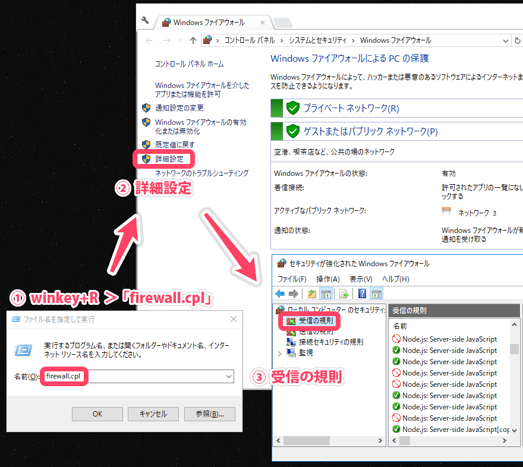Select the Windows ファイアウォール tab
The height and width of the screenshot is (467, 523).
[213, 23]
